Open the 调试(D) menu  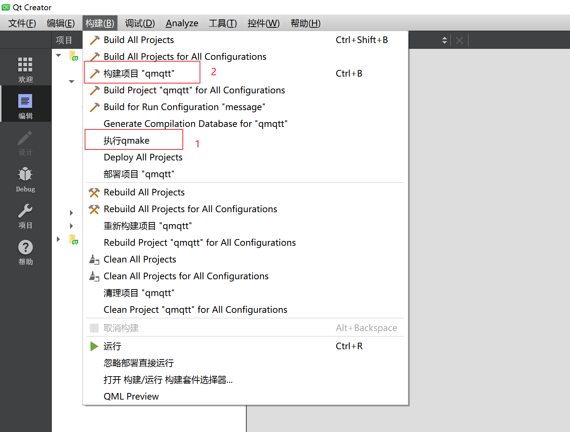(140, 23)
